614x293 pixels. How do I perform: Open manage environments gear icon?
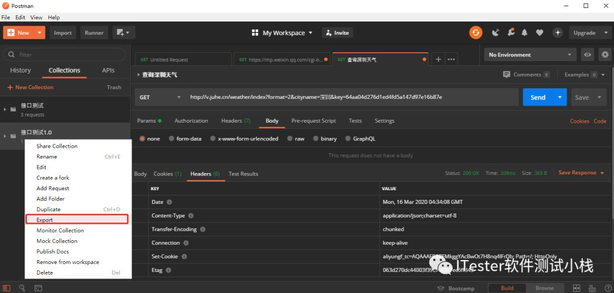click(x=605, y=55)
